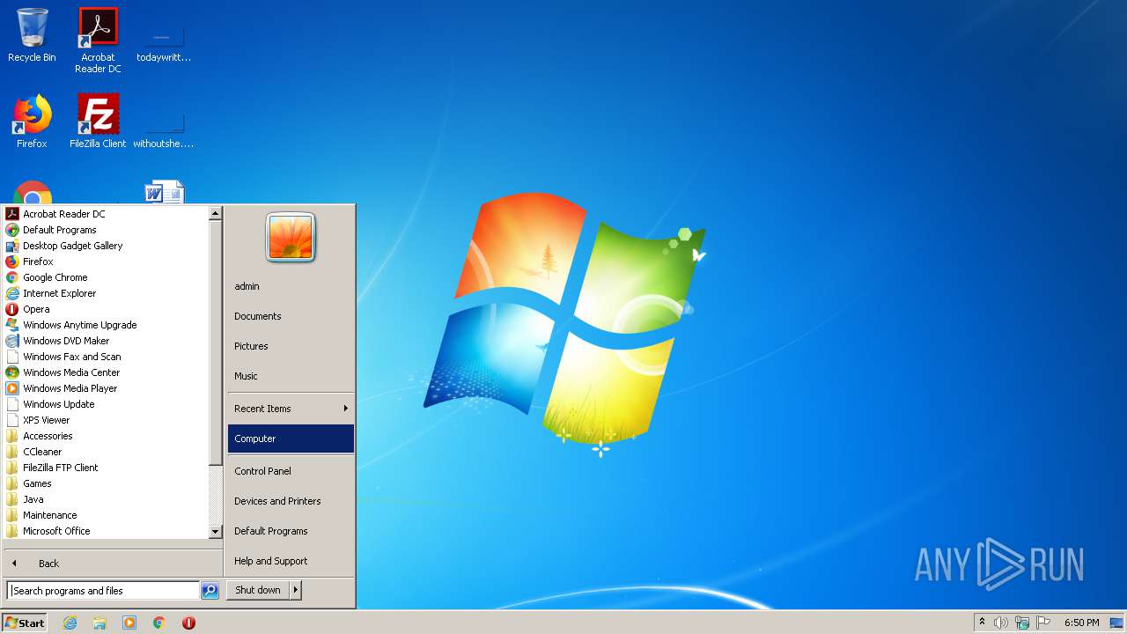Open Google Chrome from the Start menu list
This screenshot has height=634, width=1127.
[x=106, y=277]
